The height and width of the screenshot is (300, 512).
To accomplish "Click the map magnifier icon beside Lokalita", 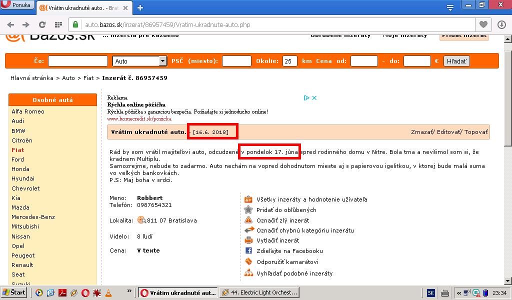I will [141, 220].
